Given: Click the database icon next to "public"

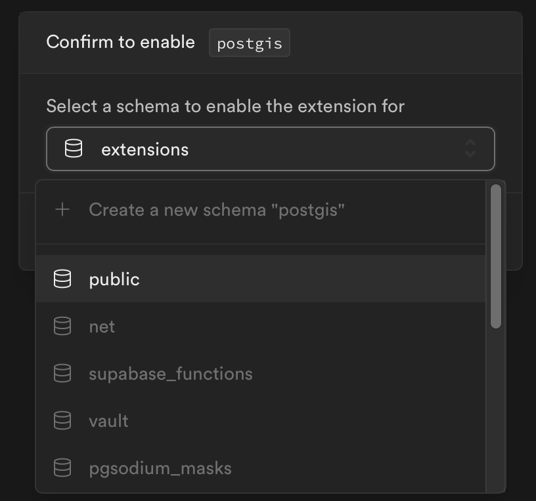Looking at the screenshot, I should click(x=62, y=279).
